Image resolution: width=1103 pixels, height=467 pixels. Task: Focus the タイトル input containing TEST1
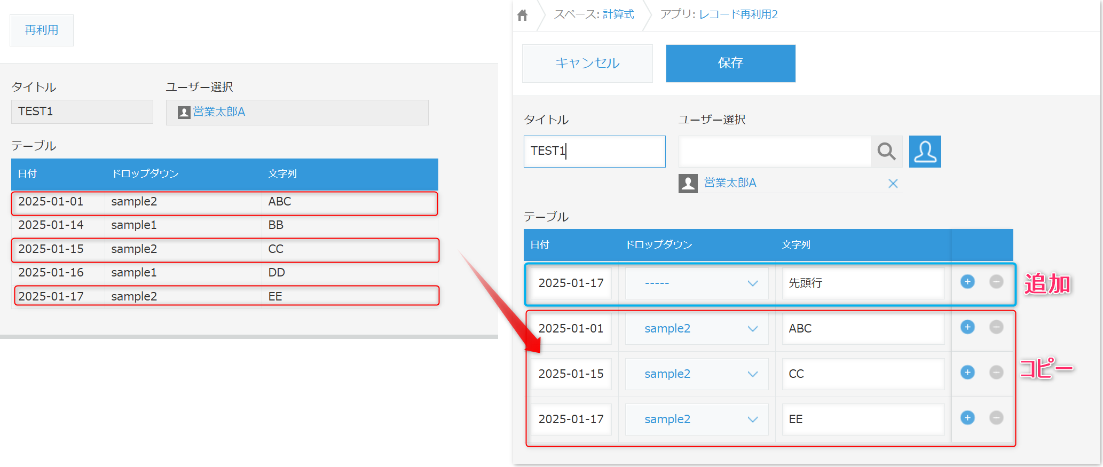(594, 152)
